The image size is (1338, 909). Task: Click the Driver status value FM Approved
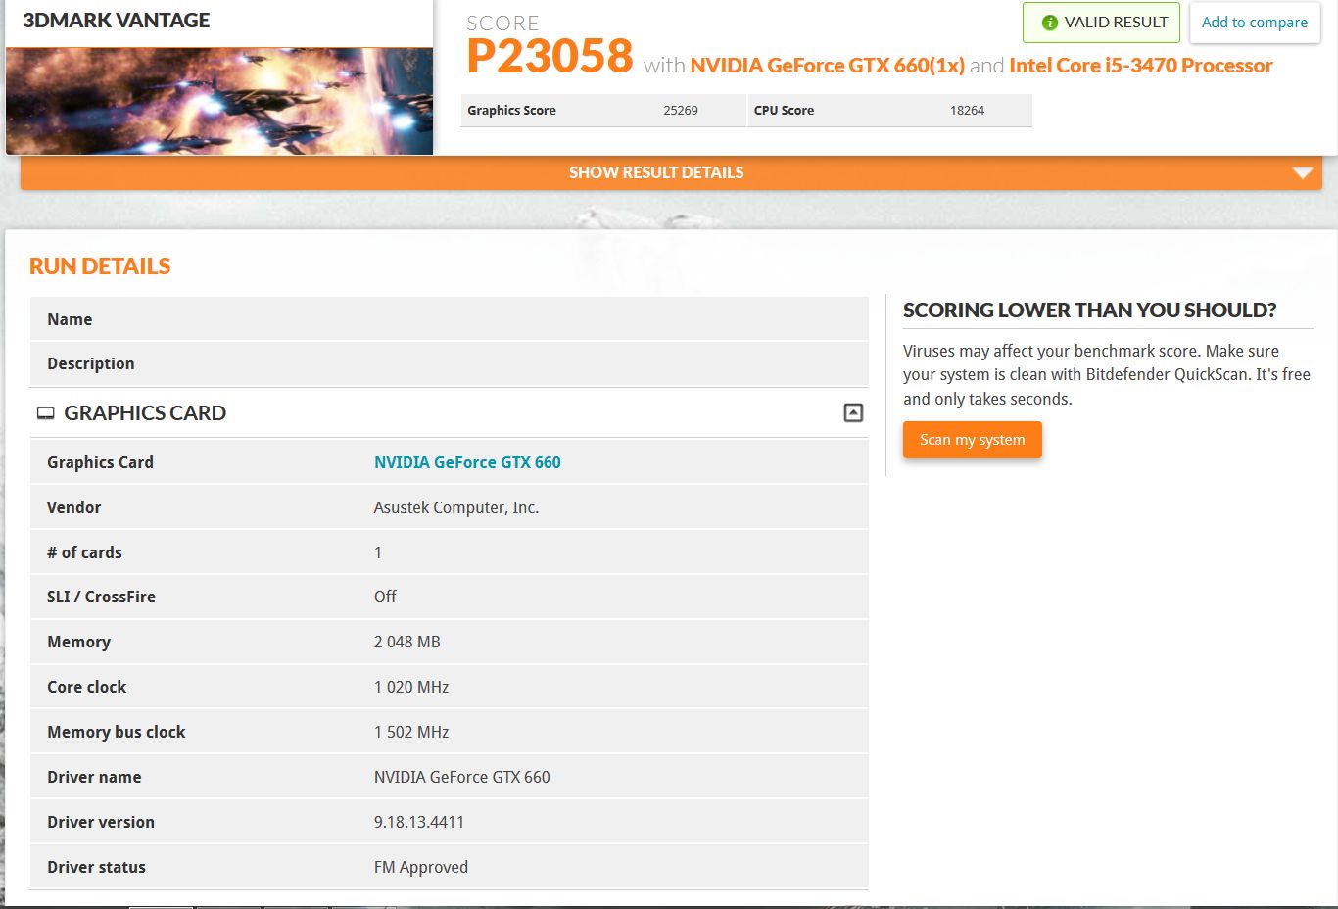pos(421,867)
